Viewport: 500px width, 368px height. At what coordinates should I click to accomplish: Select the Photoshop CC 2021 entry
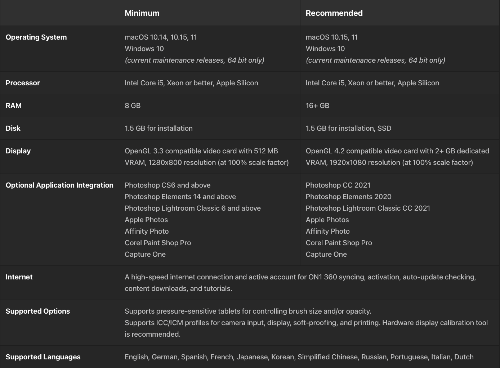coord(338,185)
